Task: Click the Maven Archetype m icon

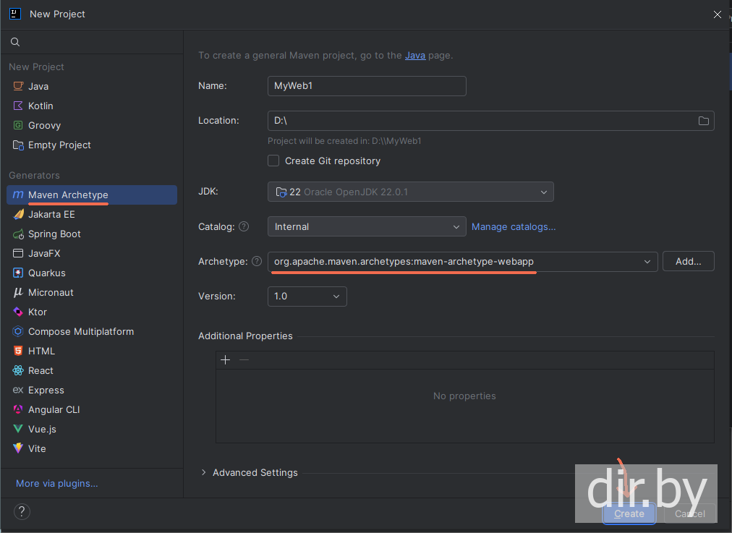Action: click(x=18, y=195)
